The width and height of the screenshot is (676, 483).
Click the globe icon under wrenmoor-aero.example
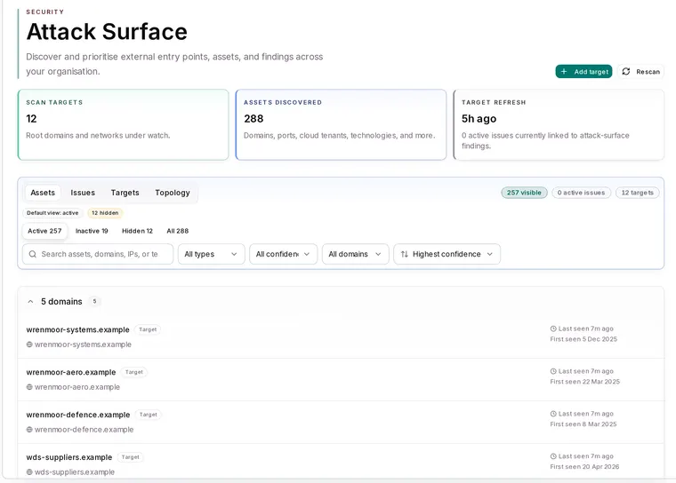click(29, 387)
